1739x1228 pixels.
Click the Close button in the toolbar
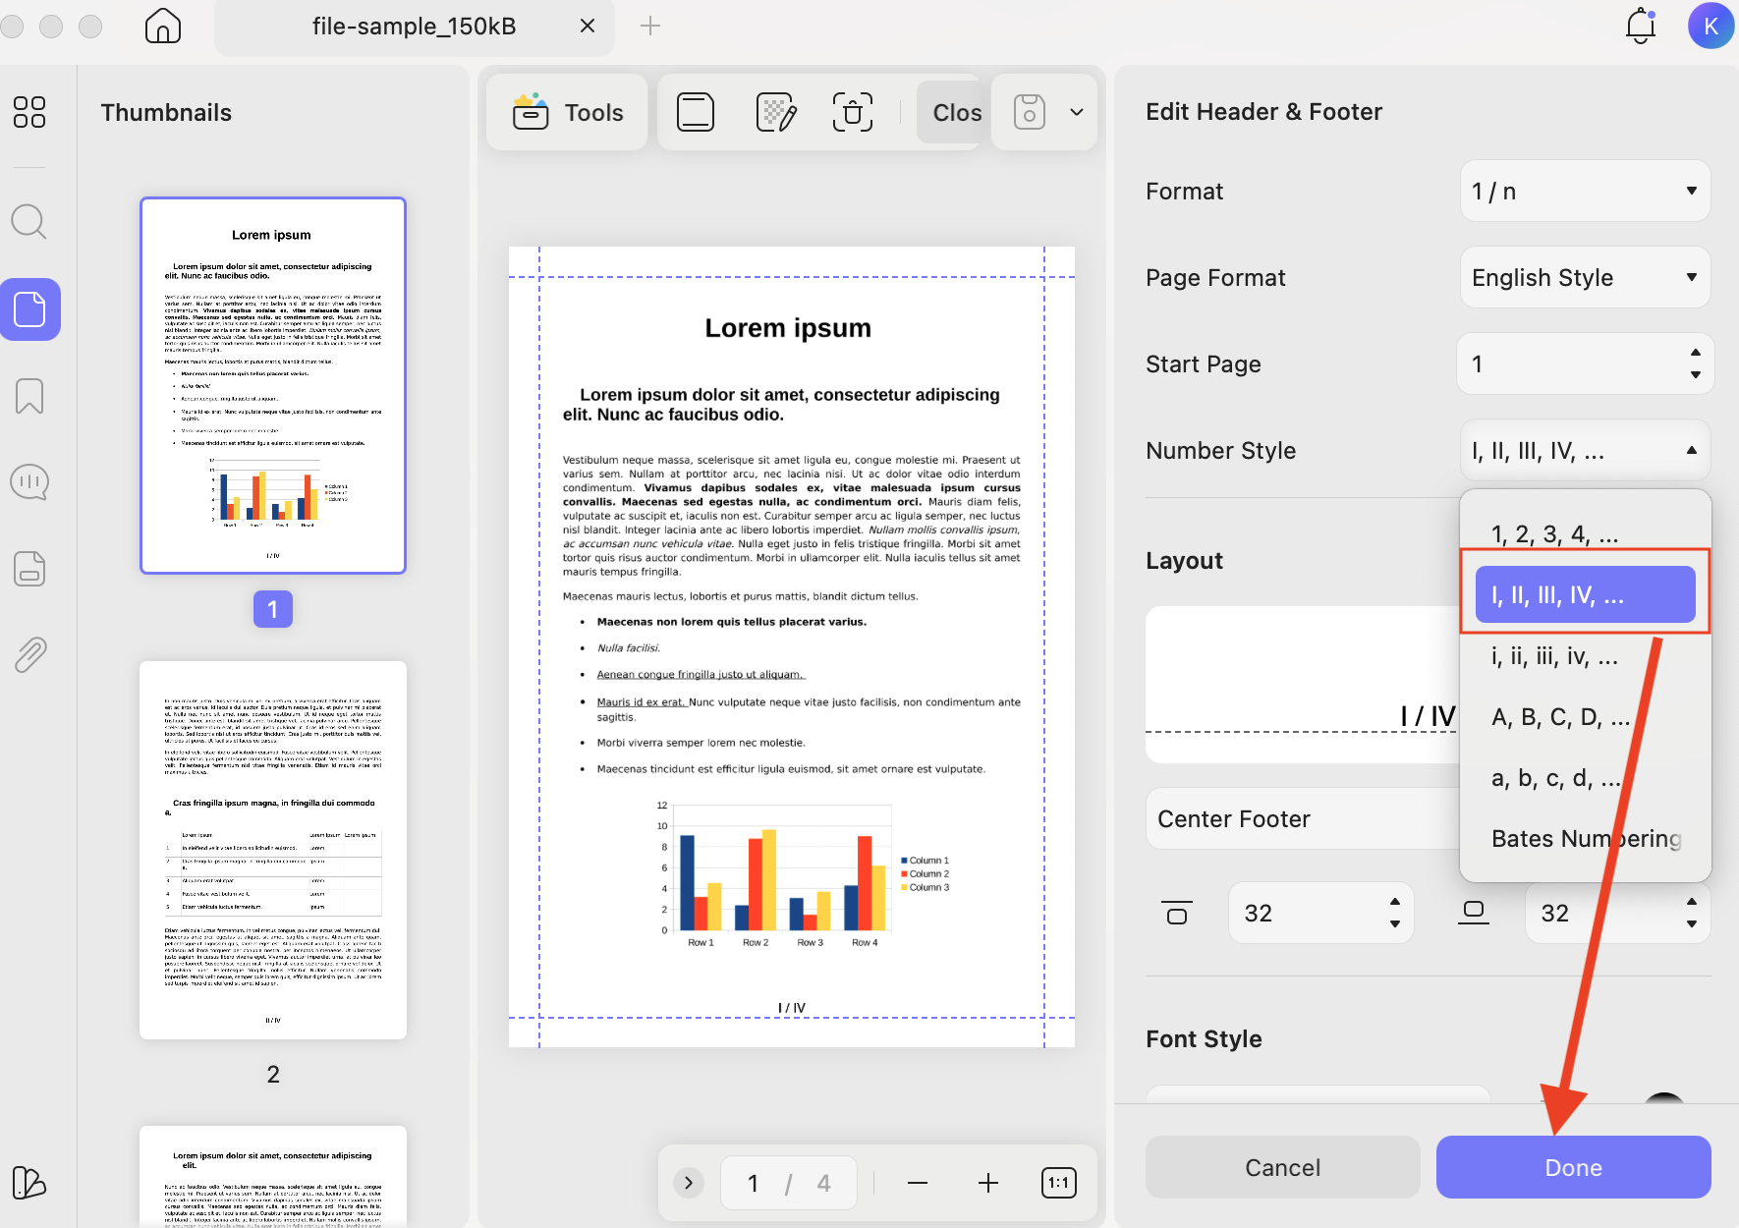click(951, 113)
